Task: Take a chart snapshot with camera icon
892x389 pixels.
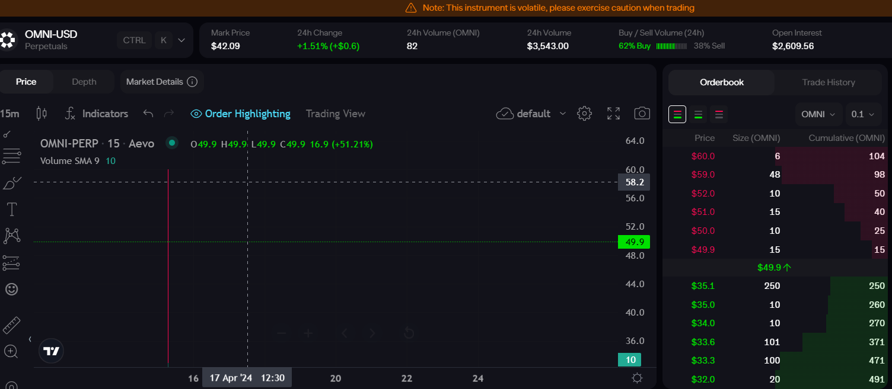Action: click(x=642, y=114)
